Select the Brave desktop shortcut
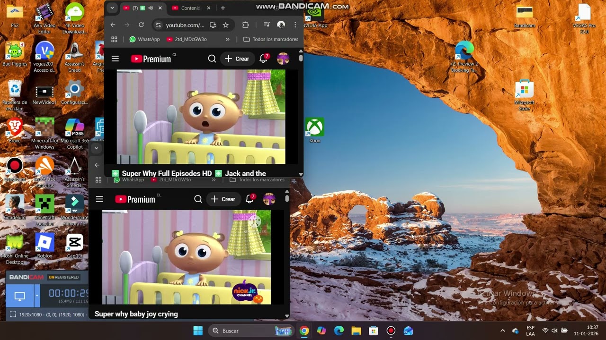The height and width of the screenshot is (340, 606). tap(15, 130)
